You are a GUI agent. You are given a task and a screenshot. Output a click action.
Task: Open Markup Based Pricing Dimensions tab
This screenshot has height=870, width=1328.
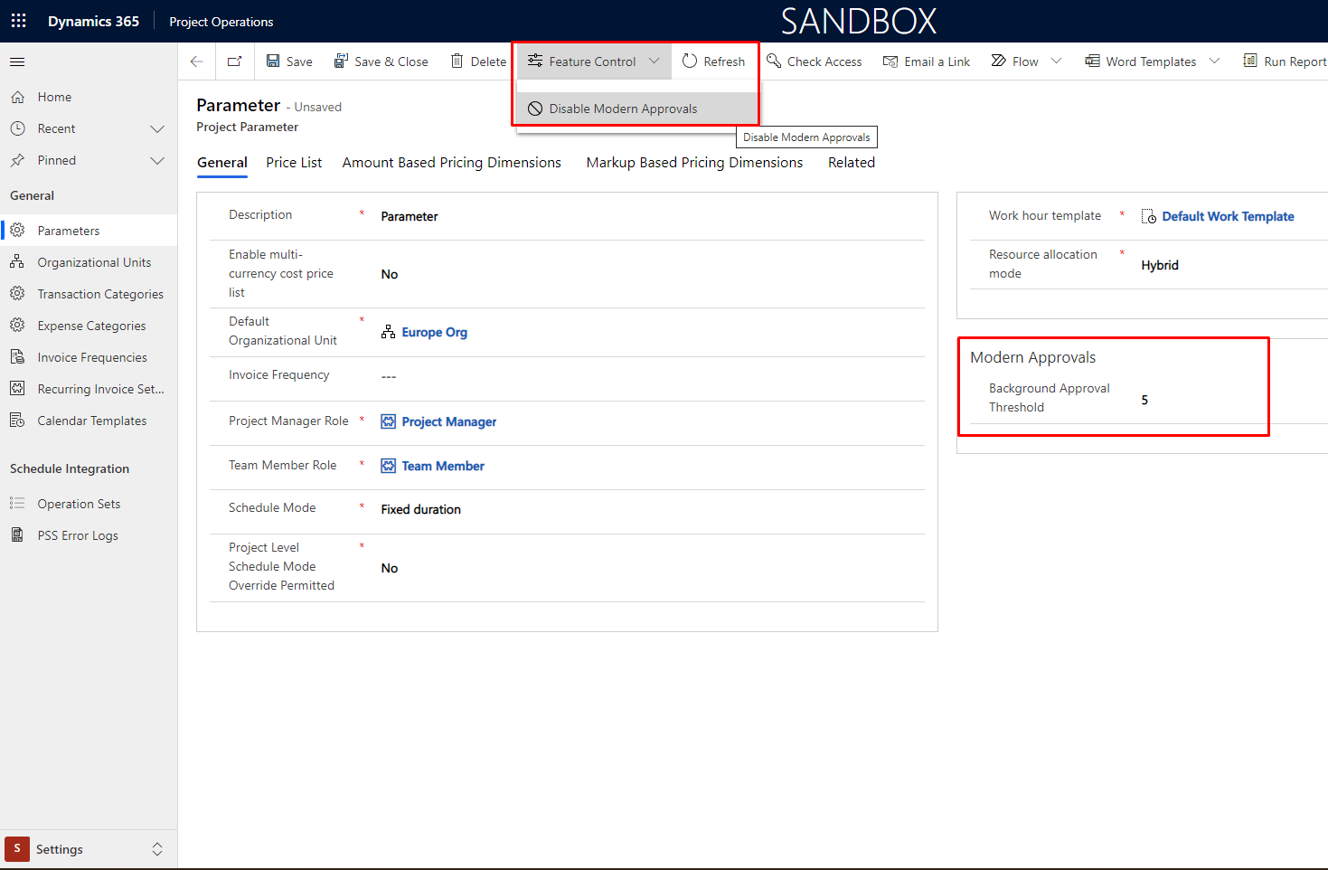click(x=694, y=163)
